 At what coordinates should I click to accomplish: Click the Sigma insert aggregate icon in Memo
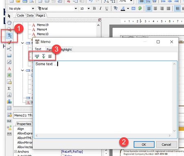[44, 56]
